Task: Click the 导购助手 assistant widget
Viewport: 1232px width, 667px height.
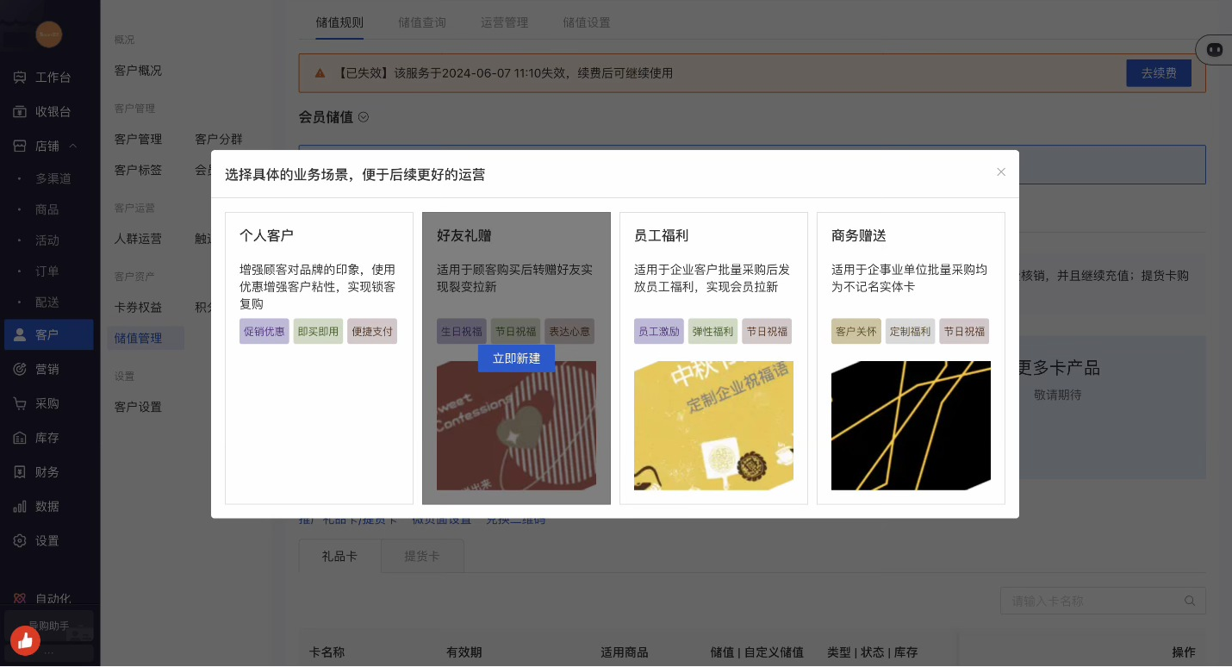Action: pos(49,626)
